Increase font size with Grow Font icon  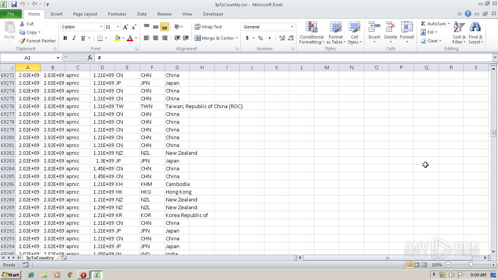click(x=125, y=27)
